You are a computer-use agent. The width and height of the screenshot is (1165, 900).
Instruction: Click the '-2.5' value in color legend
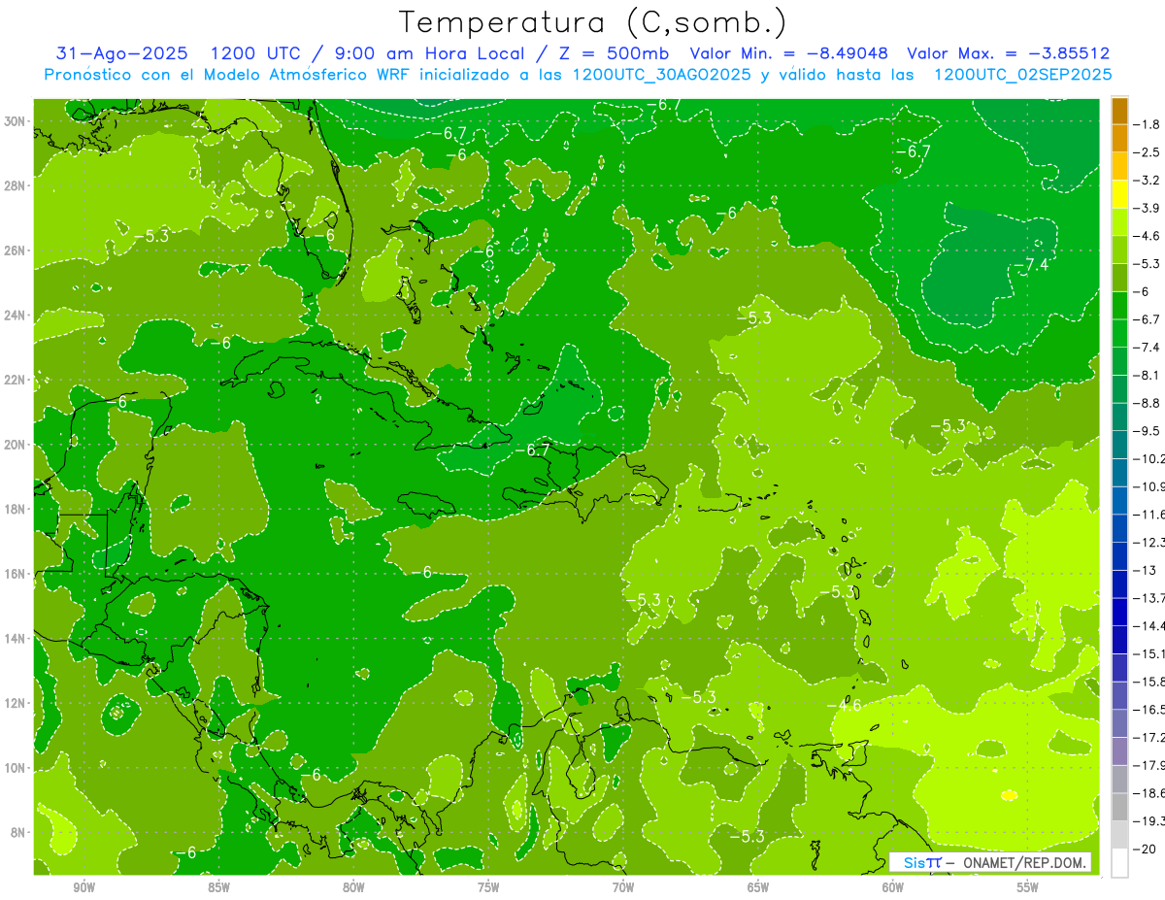[1148, 152]
